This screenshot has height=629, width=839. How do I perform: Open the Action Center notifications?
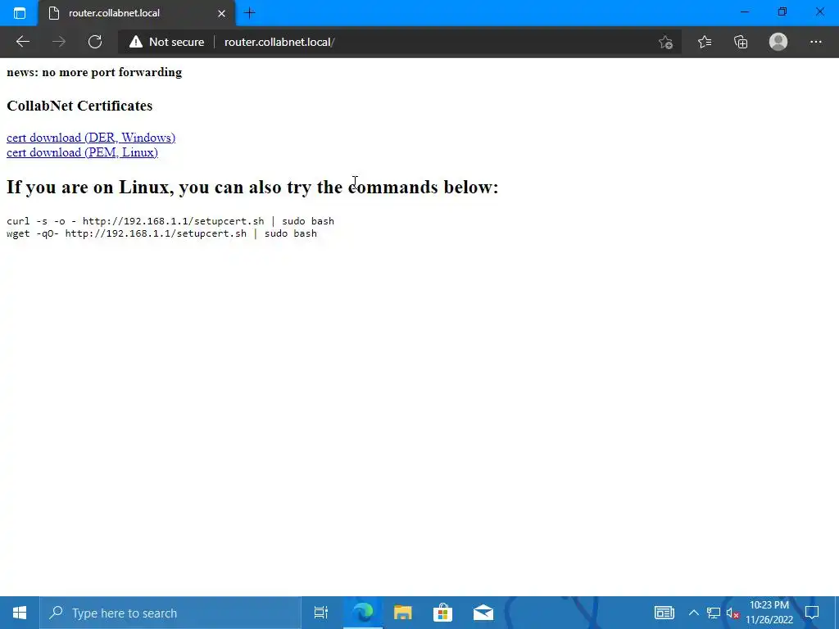pyautogui.click(x=812, y=613)
